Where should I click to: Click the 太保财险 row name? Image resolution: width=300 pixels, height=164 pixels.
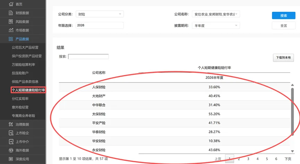click(x=99, y=114)
